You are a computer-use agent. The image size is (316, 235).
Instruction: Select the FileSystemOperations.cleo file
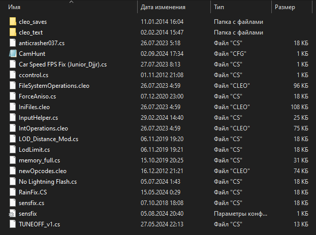click(x=54, y=86)
